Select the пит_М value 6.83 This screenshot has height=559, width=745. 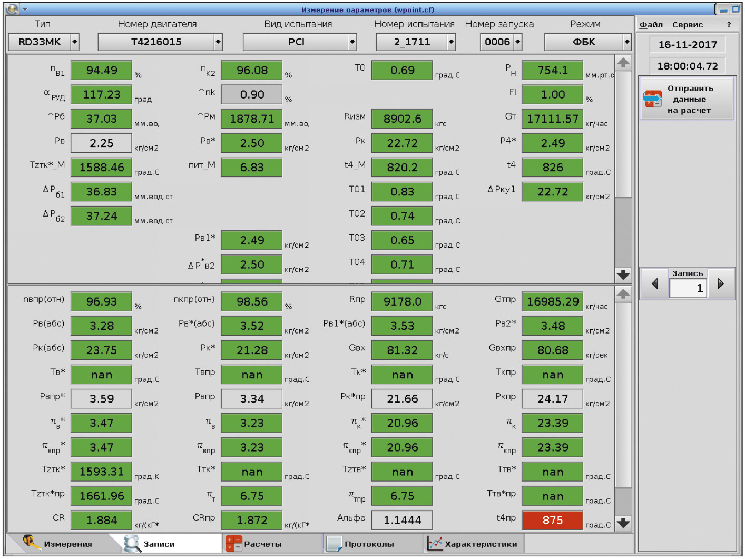tap(252, 168)
